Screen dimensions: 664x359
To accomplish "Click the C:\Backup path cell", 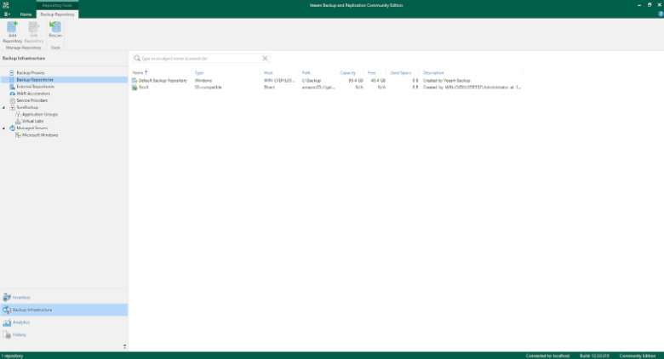I will [x=312, y=81].
